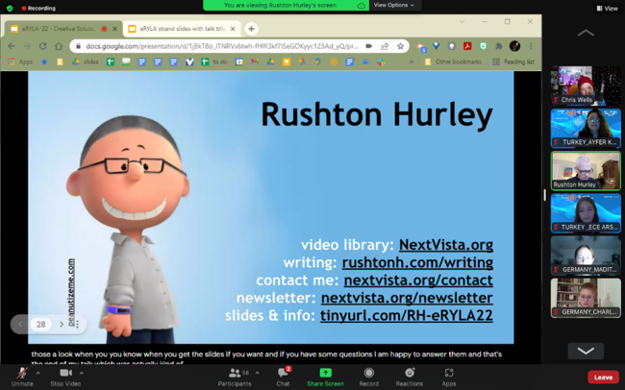Screen dimensions: 625x390
Task: Click the slide number 28 box
Action: point(40,325)
